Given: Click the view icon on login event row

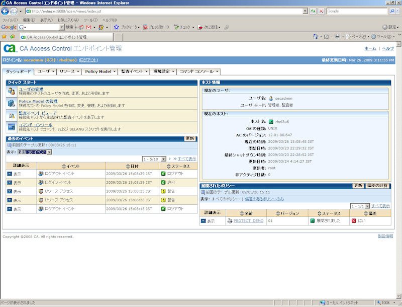Looking at the screenshot, I should click(x=10, y=183).
